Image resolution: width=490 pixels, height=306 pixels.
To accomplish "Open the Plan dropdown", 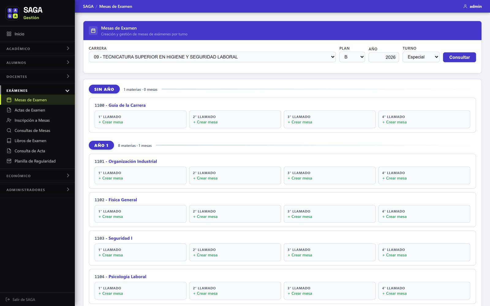I will (x=352, y=57).
